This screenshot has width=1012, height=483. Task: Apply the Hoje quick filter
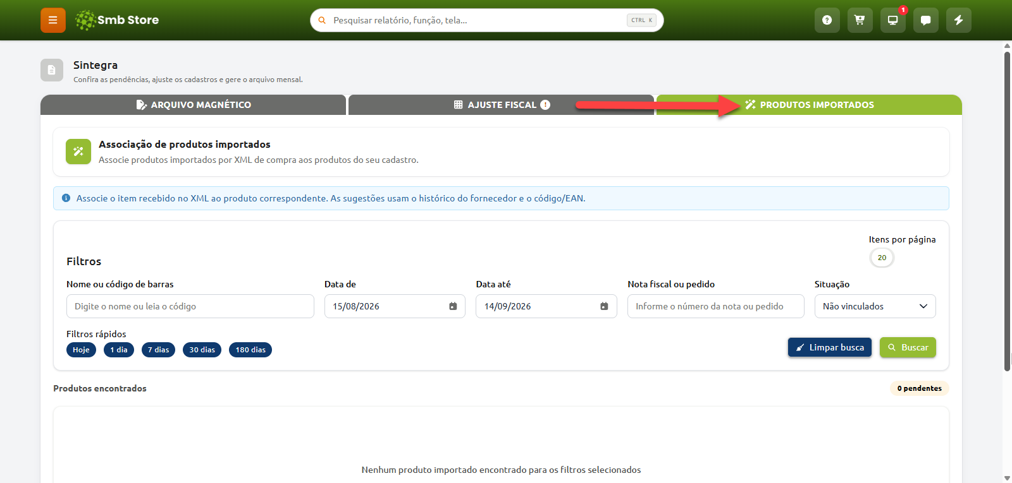coord(81,350)
